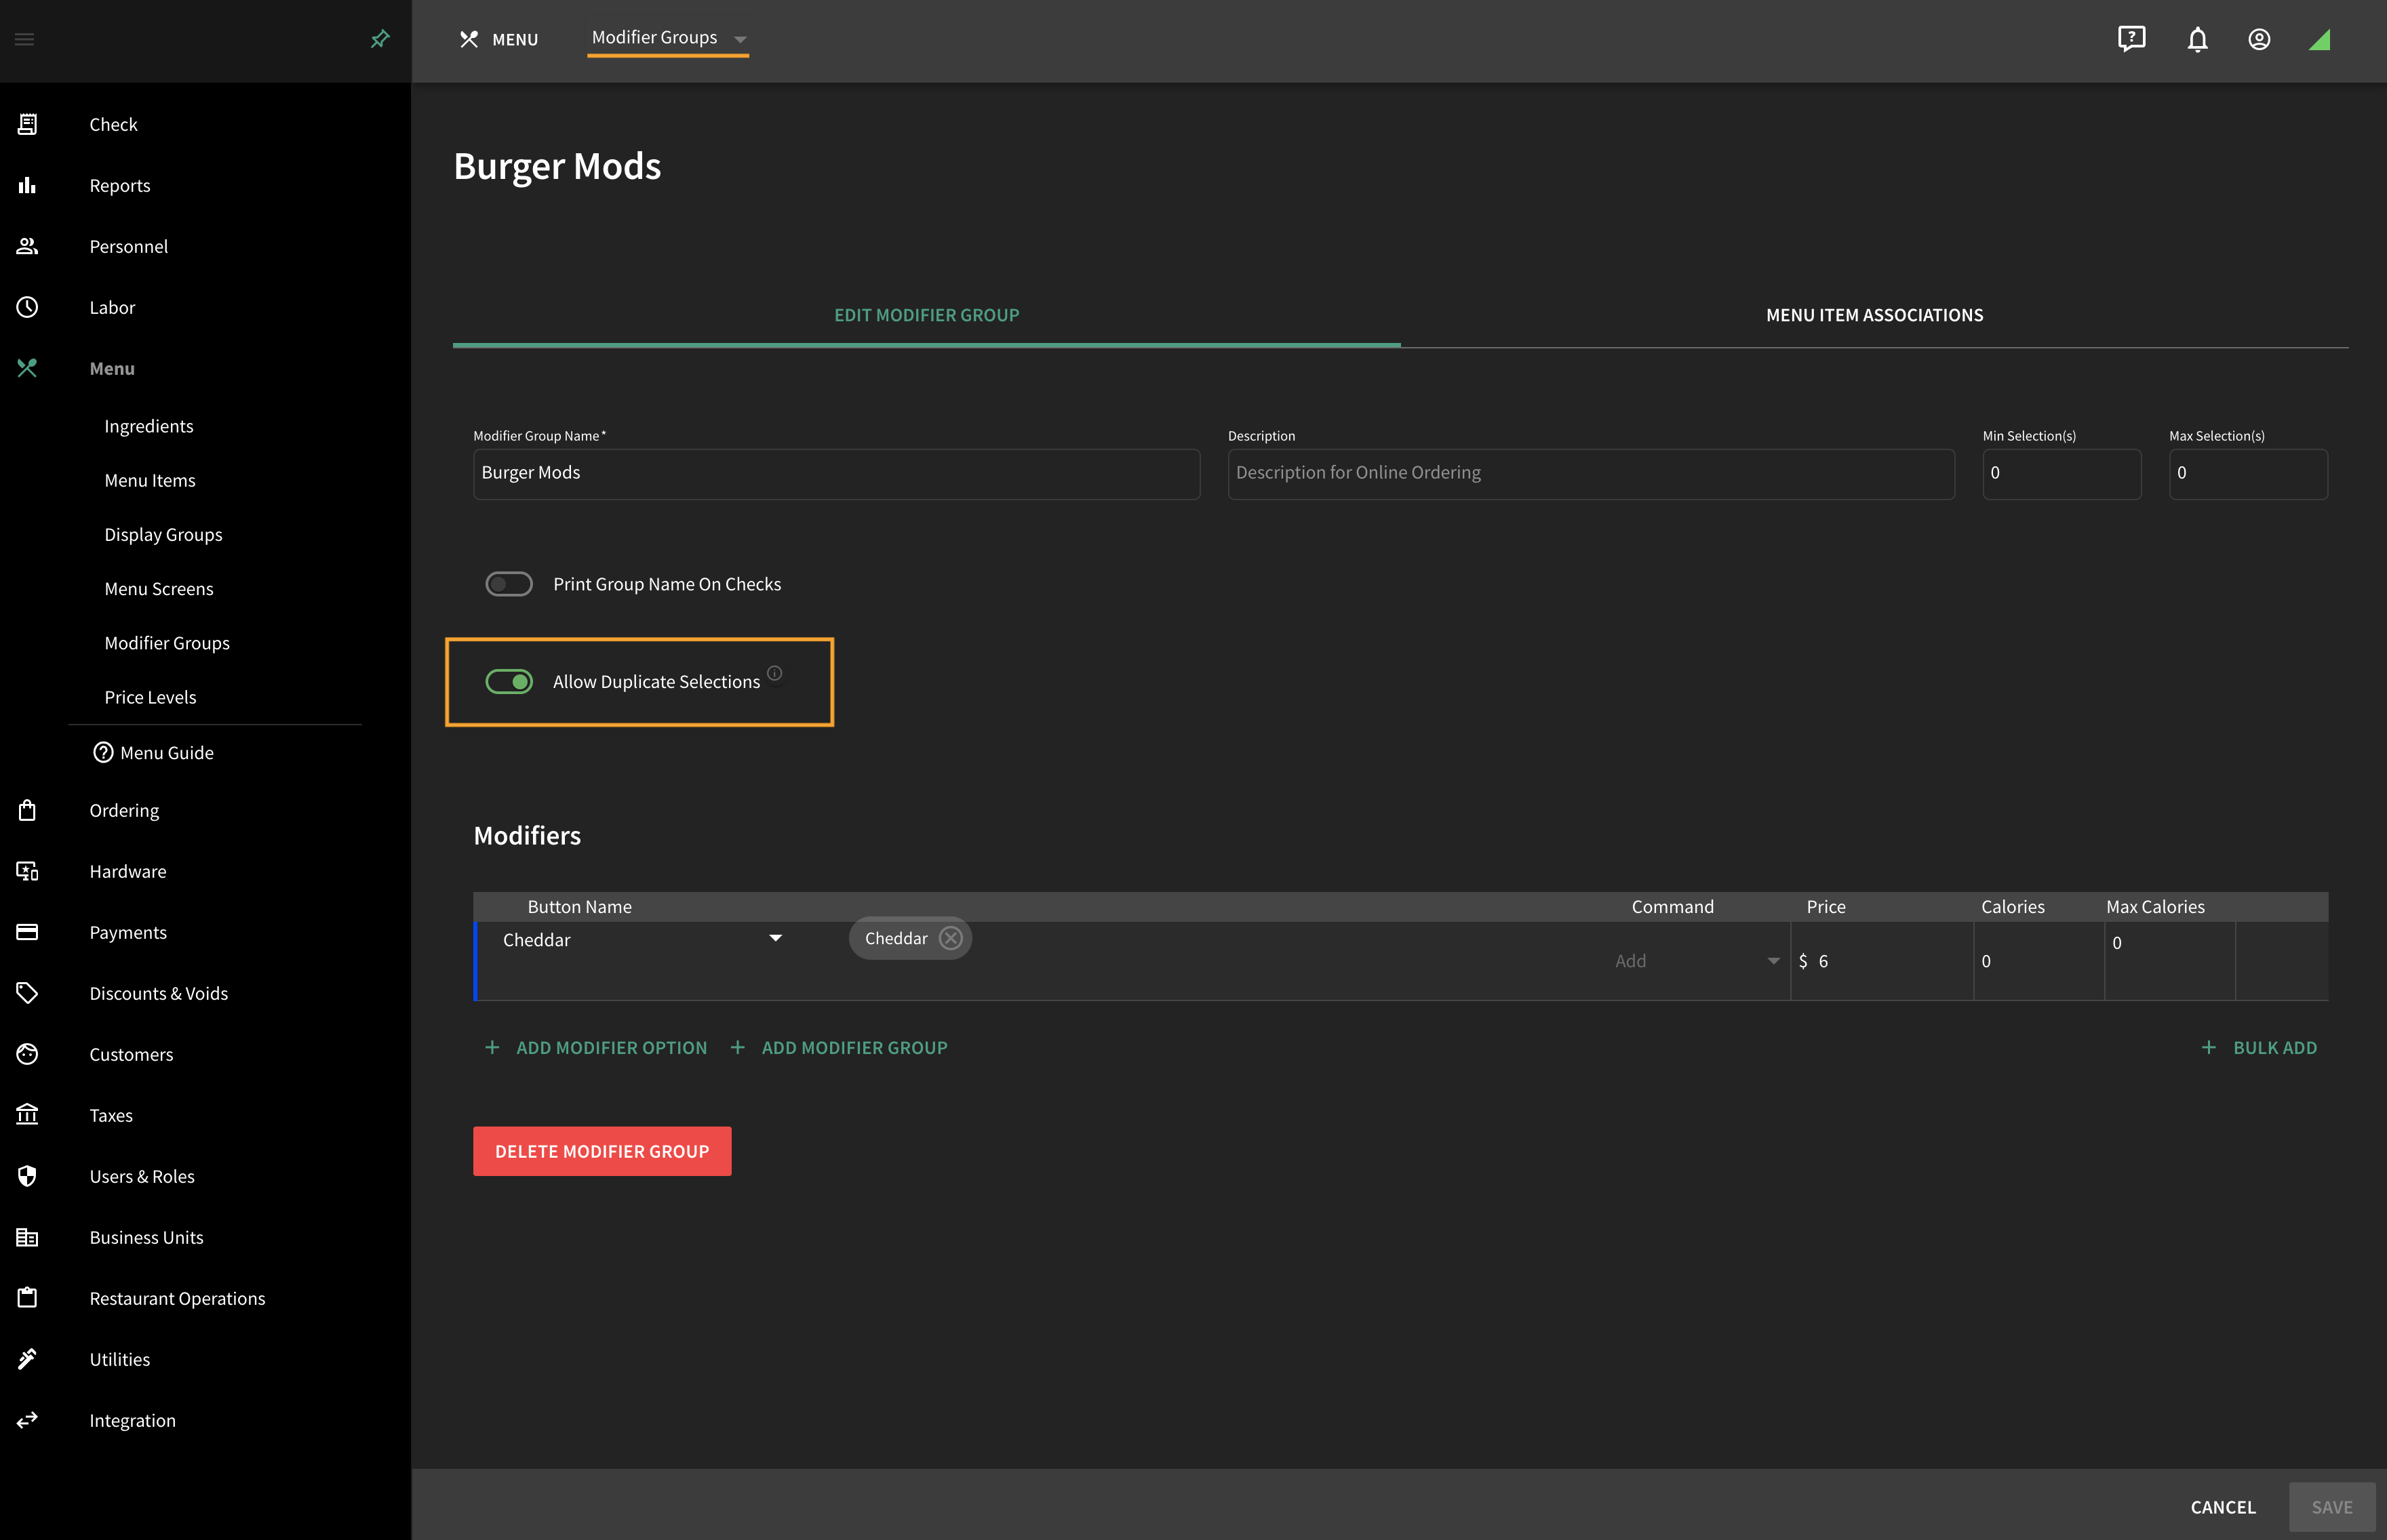Click the green signal status icon
Viewport: 2387px width, 1540px height.
2320,39
